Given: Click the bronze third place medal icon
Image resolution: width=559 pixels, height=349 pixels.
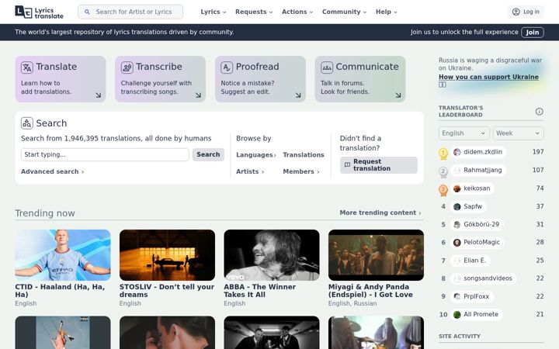Looking at the screenshot, I should [443, 190].
